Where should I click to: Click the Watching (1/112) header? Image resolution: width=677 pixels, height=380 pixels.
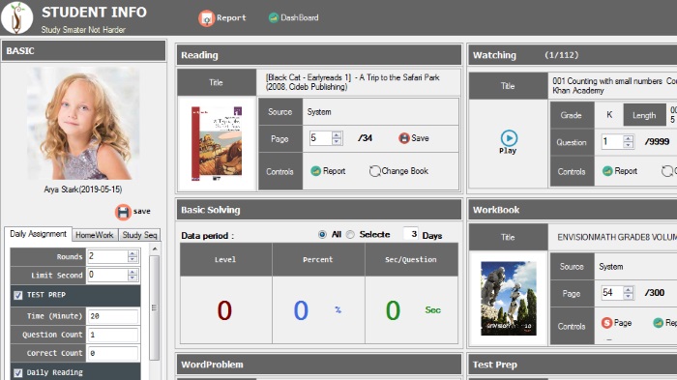tap(573, 55)
